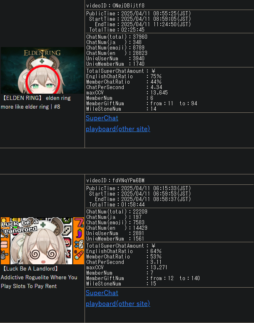Click the red circle around character's face
The image size is (254, 323).
(43, 80)
